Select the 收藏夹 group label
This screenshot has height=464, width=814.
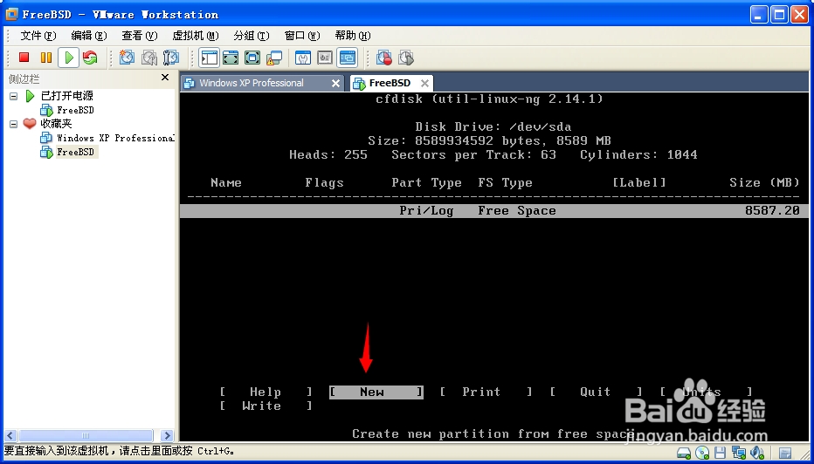coord(56,124)
